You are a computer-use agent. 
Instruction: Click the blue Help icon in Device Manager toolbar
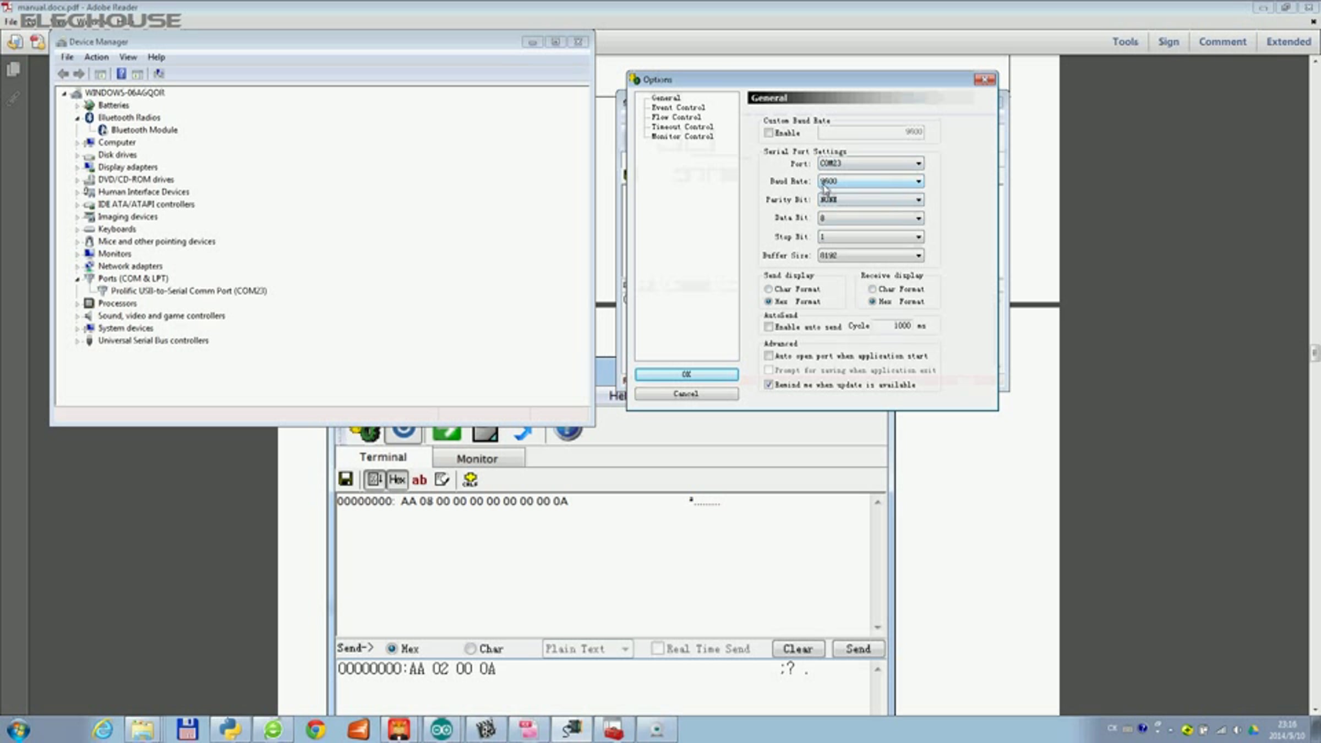pyautogui.click(x=121, y=74)
